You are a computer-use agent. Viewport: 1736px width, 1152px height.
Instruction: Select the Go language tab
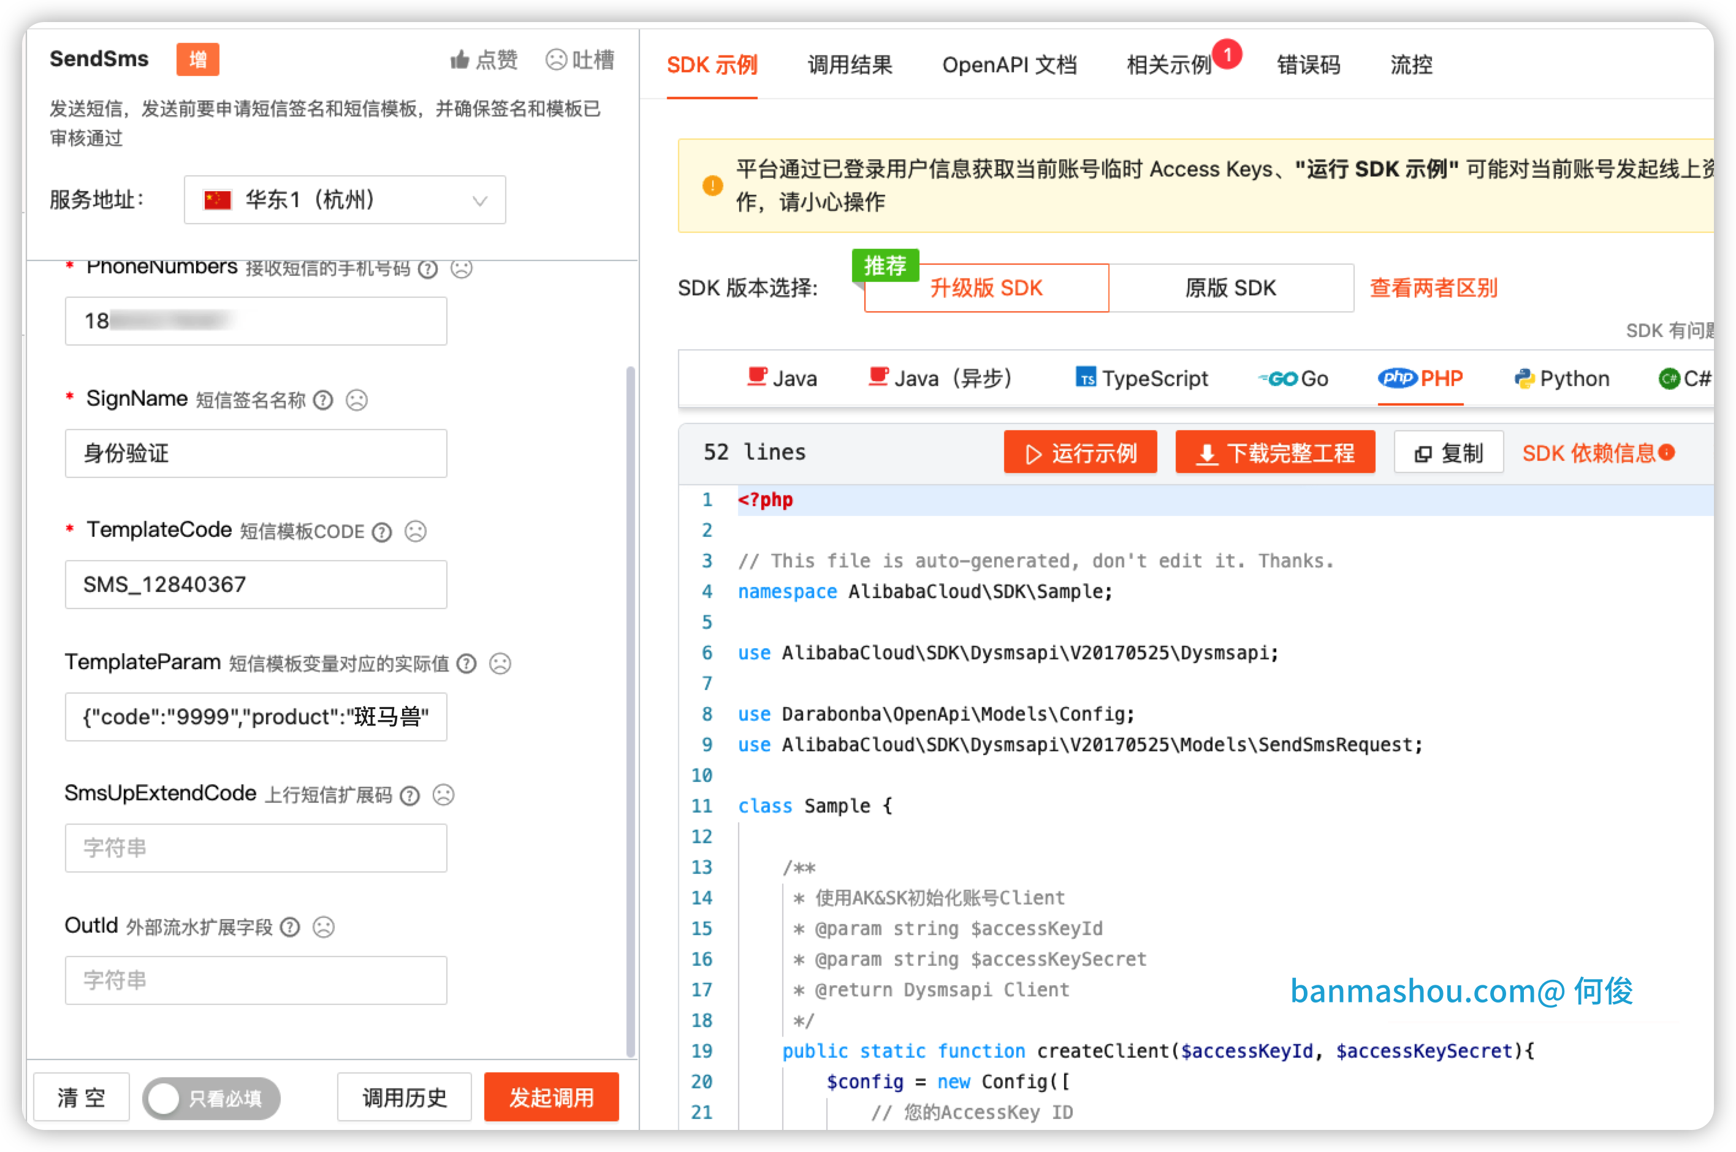1293,378
